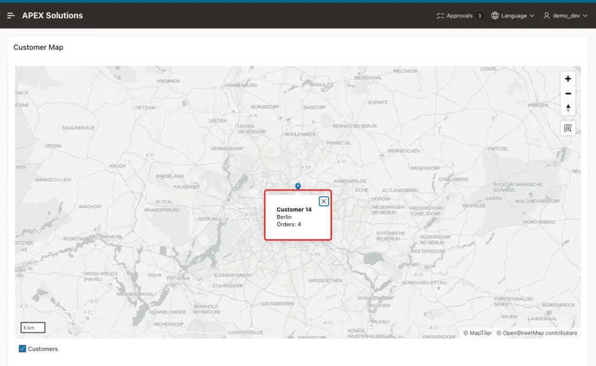This screenshot has height=366, width=596.
Task: Activate rectangle zoom tool on map
Action: (x=568, y=128)
